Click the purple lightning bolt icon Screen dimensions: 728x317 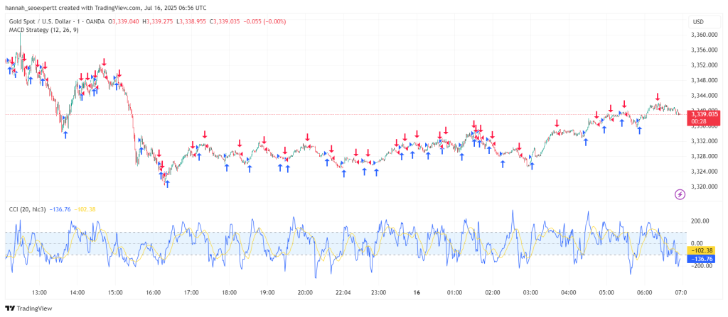pos(680,194)
